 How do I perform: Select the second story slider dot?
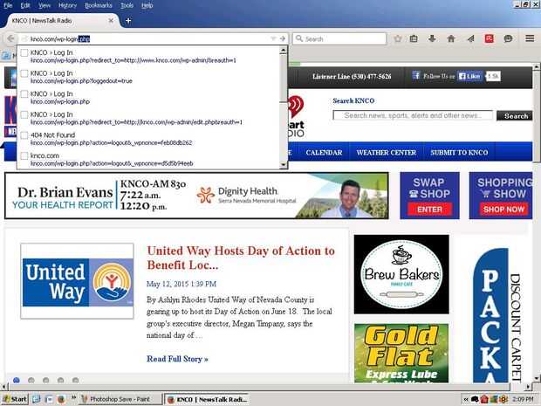31,380
